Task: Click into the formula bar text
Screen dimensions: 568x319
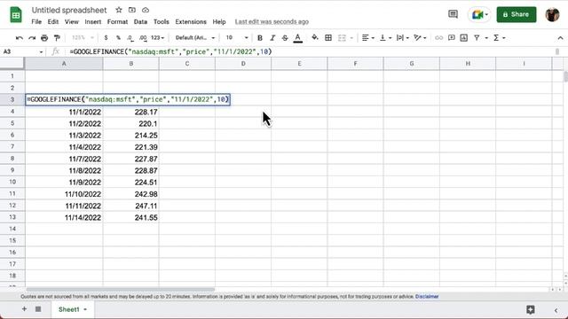Action: point(170,51)
